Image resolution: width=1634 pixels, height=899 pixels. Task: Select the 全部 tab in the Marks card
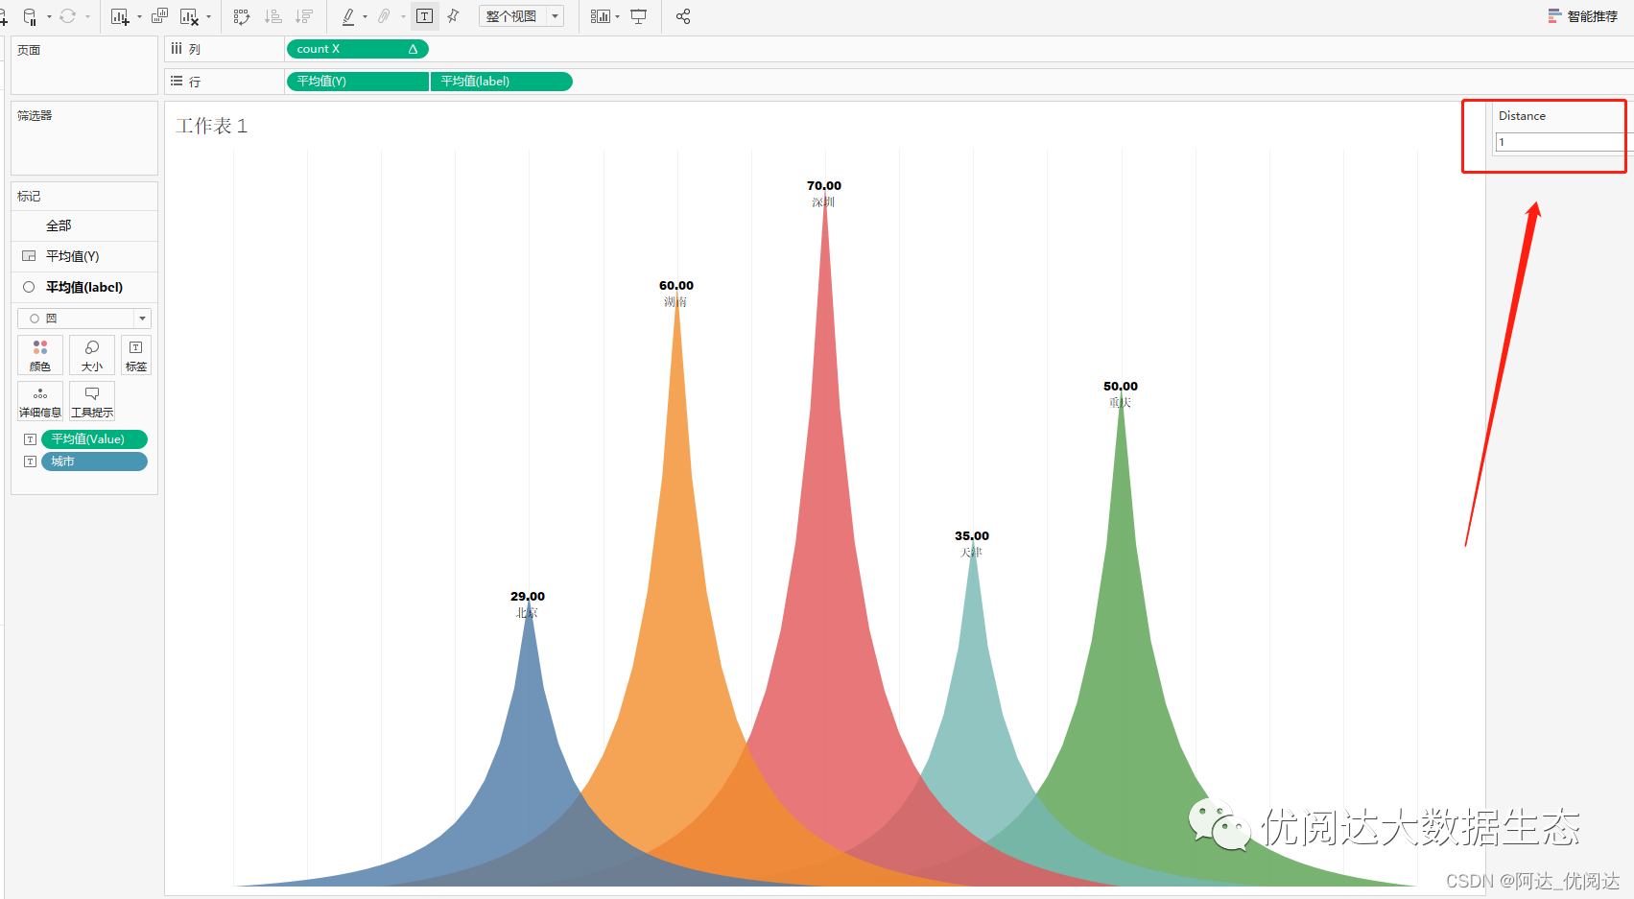(59, 225)
